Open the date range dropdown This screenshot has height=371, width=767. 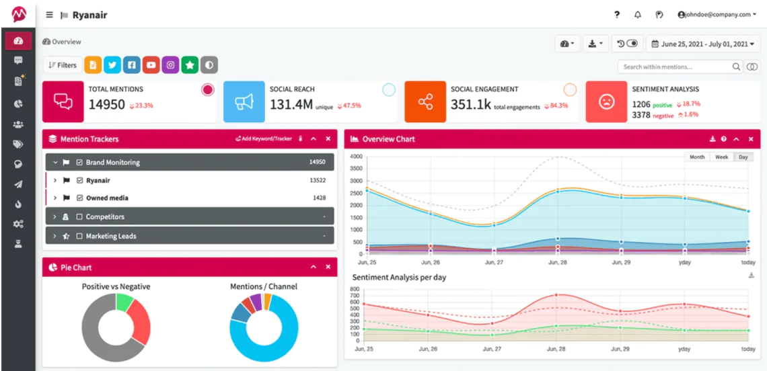(x=703, y=44)
